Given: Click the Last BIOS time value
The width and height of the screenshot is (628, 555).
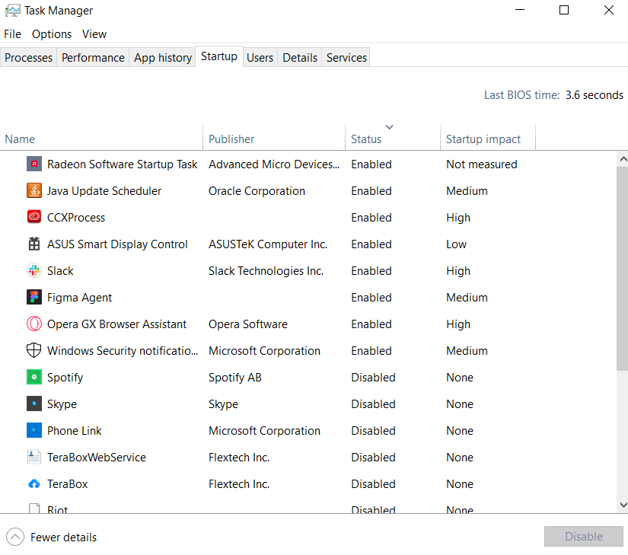Looking at the screenshot, I should [x=595, y=95].
